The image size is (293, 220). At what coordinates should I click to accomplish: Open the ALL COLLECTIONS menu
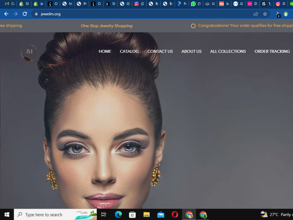coord(228,51)
